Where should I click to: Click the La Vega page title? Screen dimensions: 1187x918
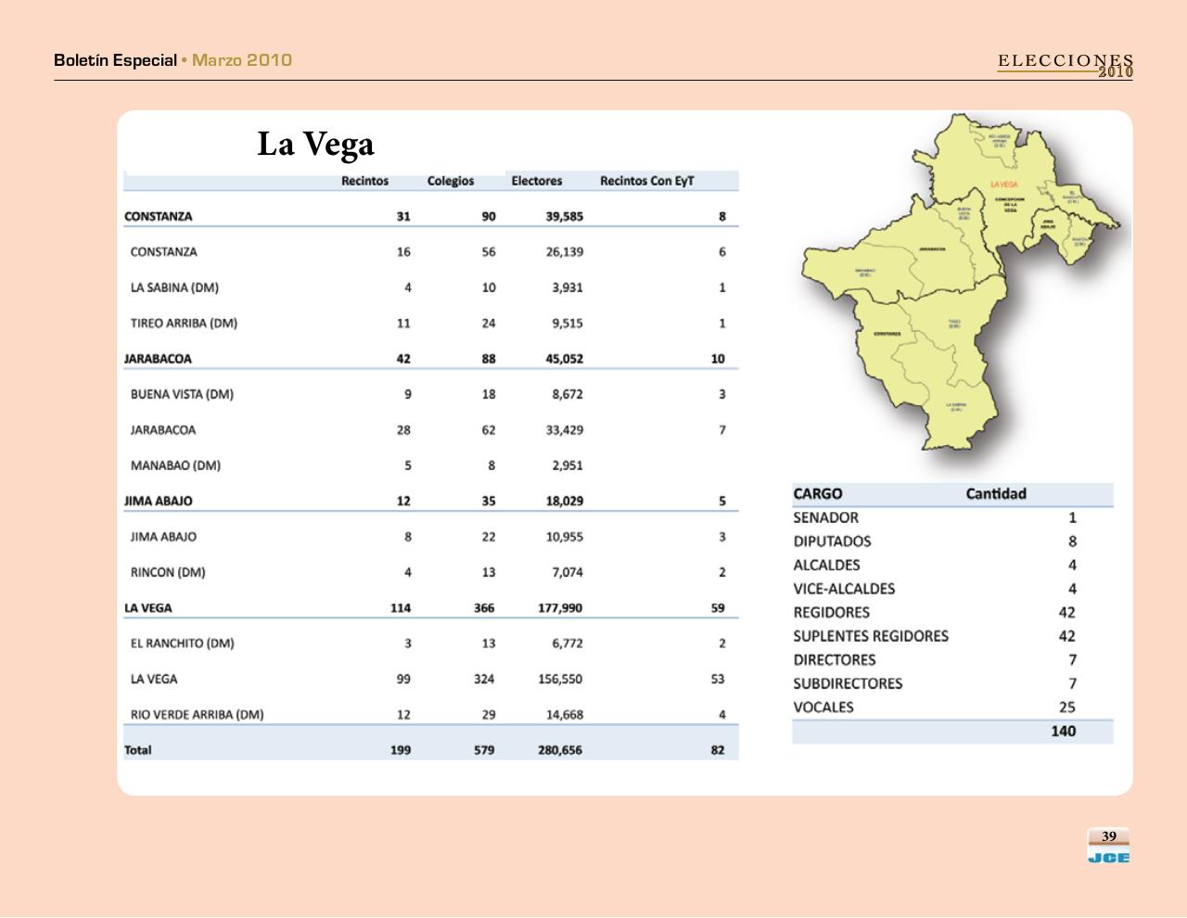click(316, 144)
